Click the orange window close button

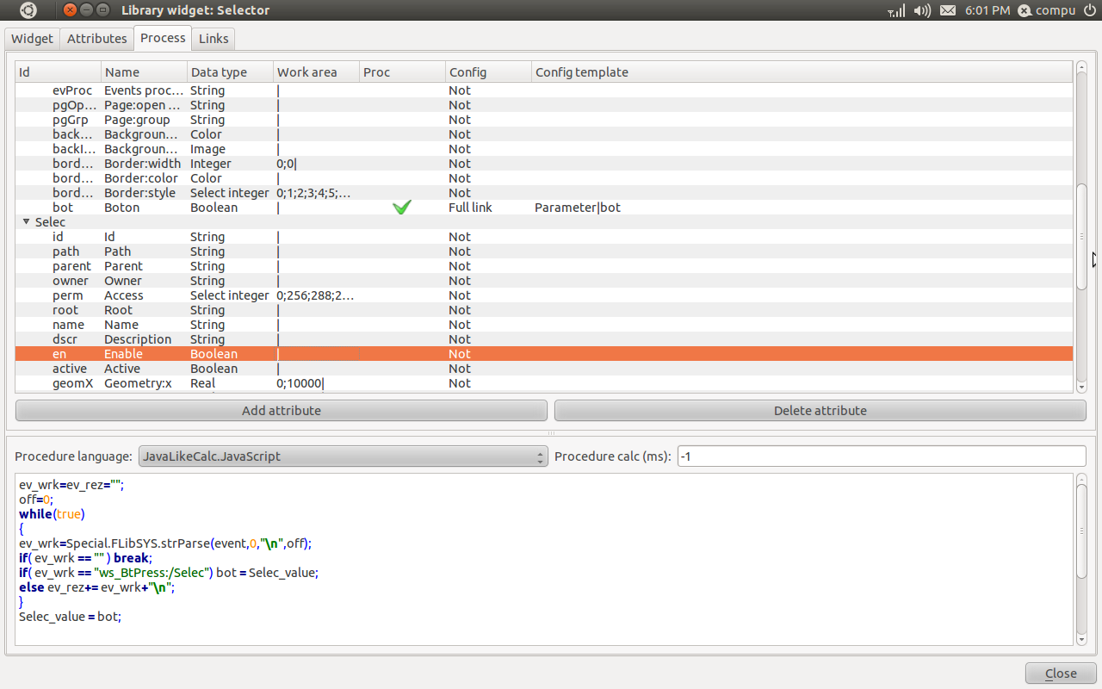pyautogui.click(x=71, y=10)
